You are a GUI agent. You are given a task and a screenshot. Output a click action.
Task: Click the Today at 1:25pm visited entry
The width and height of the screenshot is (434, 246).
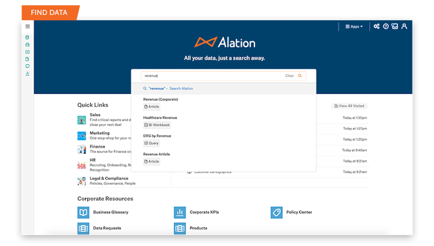click(x=355, y=139)
